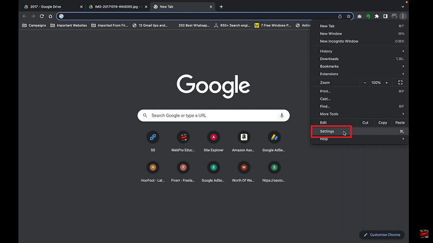Expand the History submenu
Screen dimensions: 433x243
pos(359,51)
